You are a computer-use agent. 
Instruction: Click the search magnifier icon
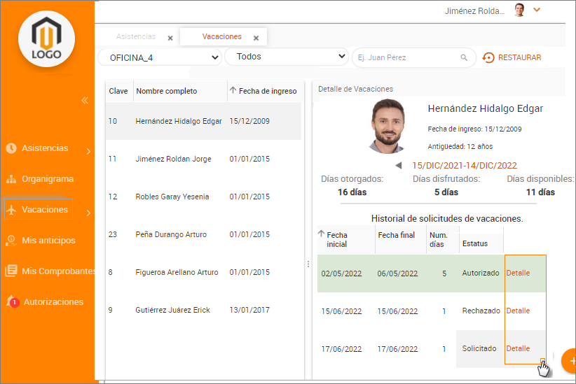click(464, 58)
